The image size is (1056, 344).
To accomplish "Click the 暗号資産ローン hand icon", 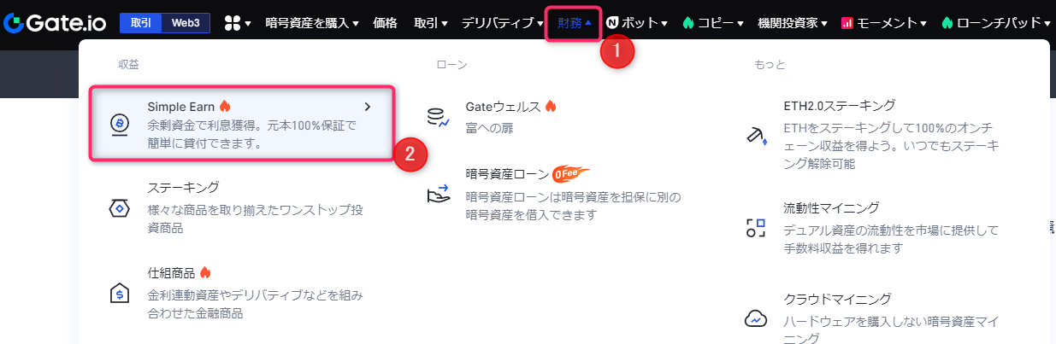I will [x=438, y=193].
